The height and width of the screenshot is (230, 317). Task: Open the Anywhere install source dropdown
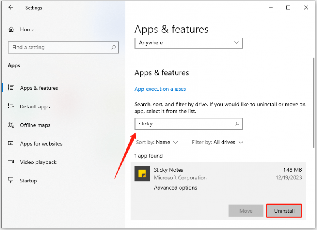point(189,43)
